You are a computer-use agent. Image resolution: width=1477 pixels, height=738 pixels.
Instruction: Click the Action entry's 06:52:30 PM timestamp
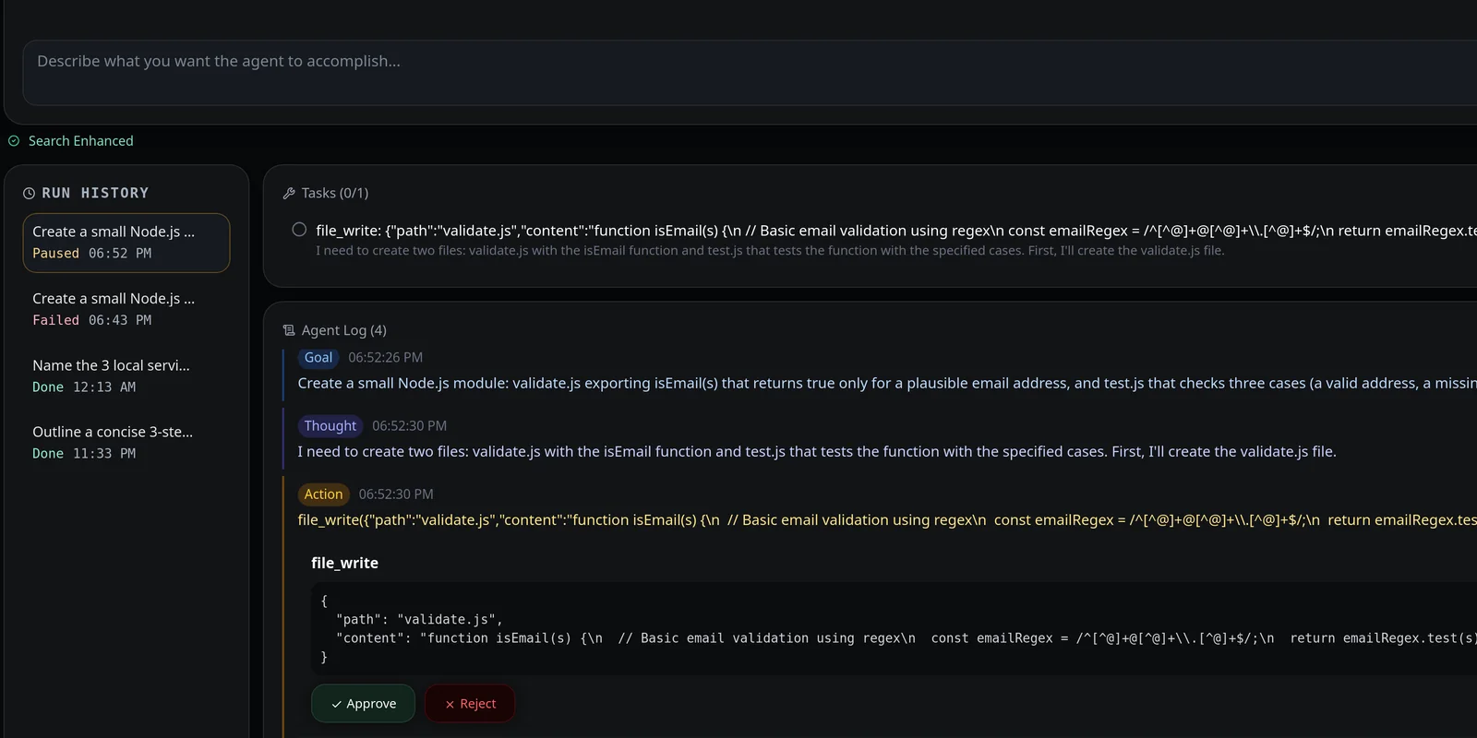tap(396, 494)
